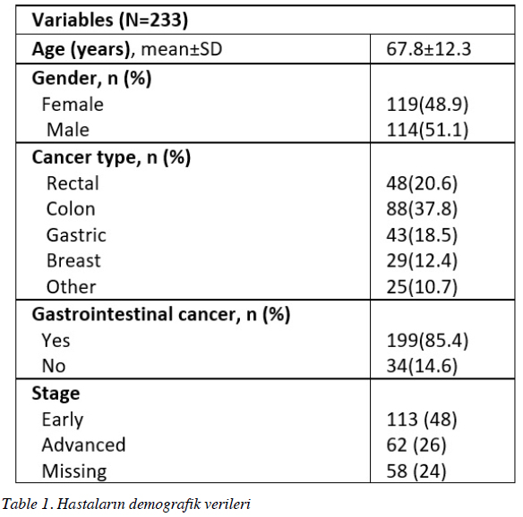Select the 'Age (years), mean±SD' row label

point(127,49)
